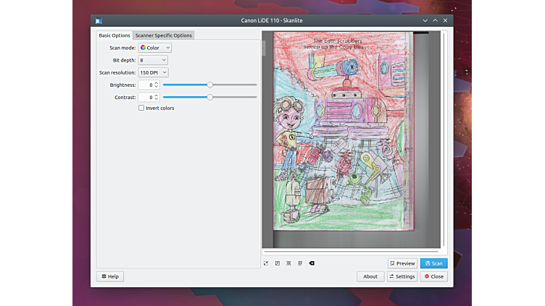The height and width of the screenshot is (306, 545).
Task: Open the Scan resolution dropdown
Action: 153,72
